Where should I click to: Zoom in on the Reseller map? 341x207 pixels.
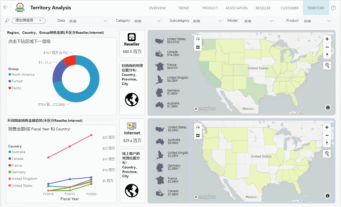point(327,39)
